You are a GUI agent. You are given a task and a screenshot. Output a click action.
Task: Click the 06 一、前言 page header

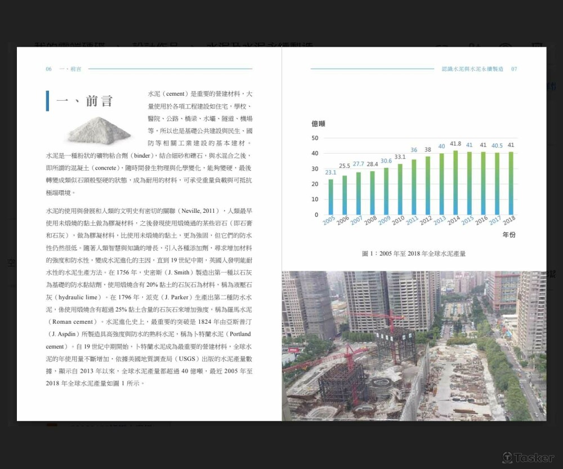(62, 68)
